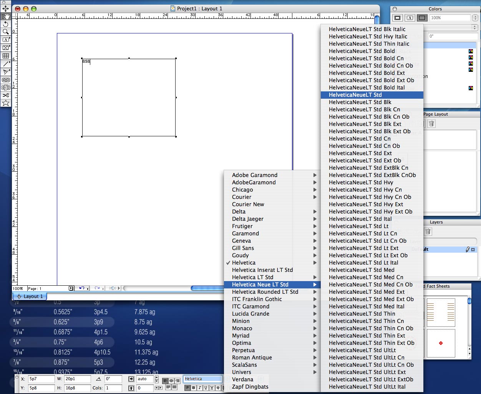
Task: Click the Text Color icon in Colors palette
Action: (x=410, y=18)
